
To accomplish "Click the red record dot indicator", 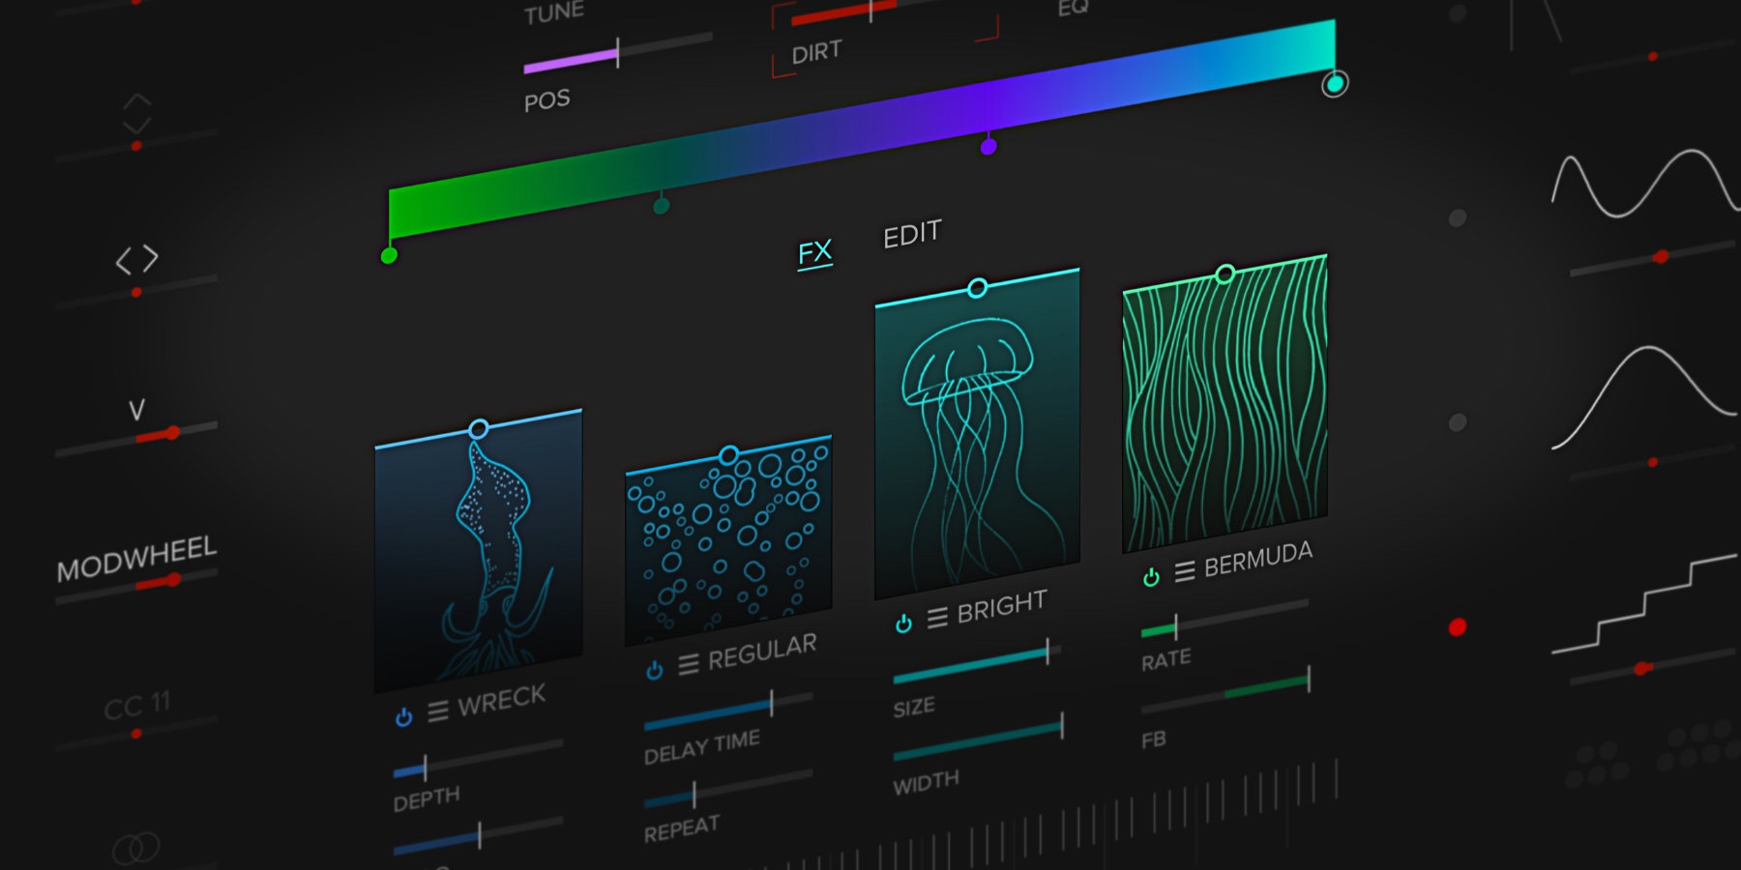I will (x=1458, y=627).
